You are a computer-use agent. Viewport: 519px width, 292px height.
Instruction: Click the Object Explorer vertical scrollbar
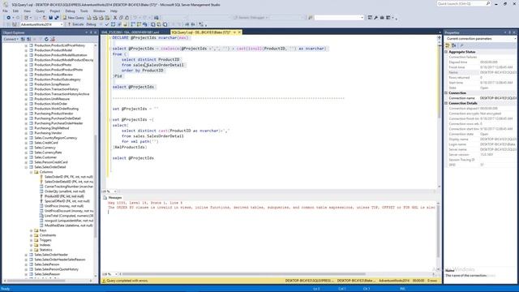click(x=96, y=186)
